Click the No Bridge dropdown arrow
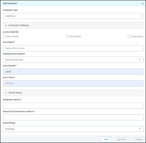Screen dimensions: 146x143 click(139, 129)
